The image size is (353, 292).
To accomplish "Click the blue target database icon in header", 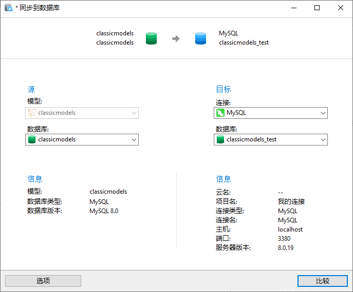I will coord(200,38).
